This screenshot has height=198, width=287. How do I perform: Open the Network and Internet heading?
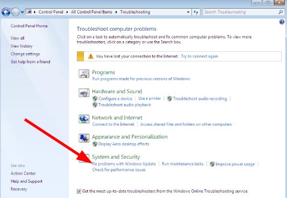point(117,117)
